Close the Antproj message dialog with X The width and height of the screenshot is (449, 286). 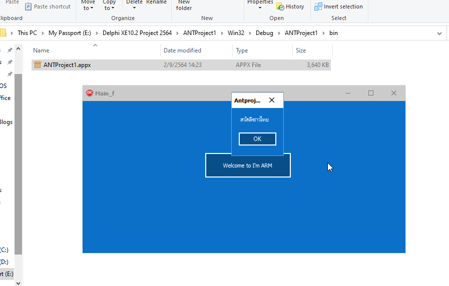point(272,100)
